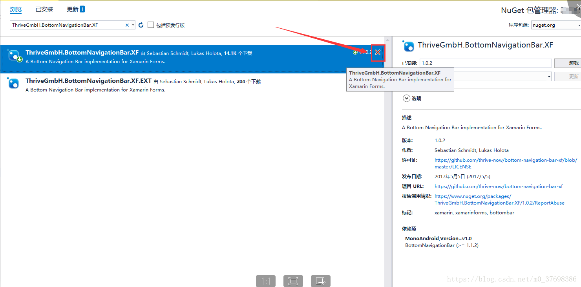Click the package icon of BottomNavigationBar.XF.EXT row

(13, 83)
